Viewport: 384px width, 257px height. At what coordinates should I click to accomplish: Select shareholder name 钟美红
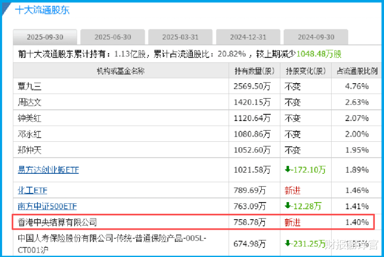[29, 118]
